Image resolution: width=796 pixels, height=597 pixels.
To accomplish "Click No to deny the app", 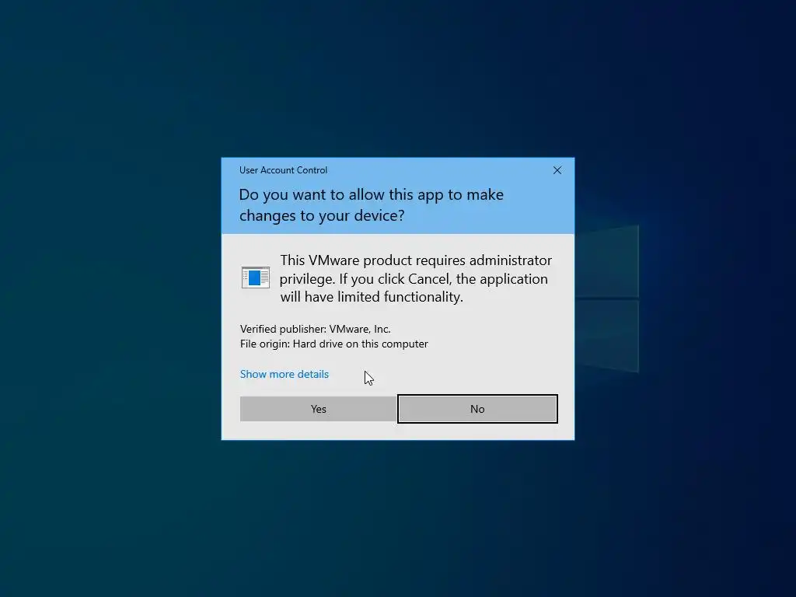I will [477, 409].
